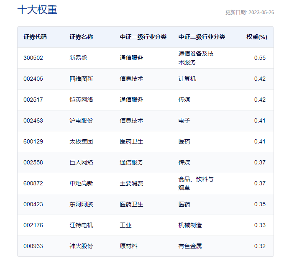Select security code 000423
Viewport: 307px width, 269px height.
33,205
